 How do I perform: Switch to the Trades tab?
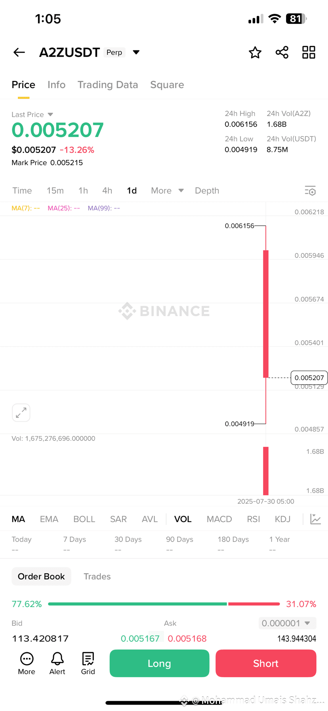(97, 576)
